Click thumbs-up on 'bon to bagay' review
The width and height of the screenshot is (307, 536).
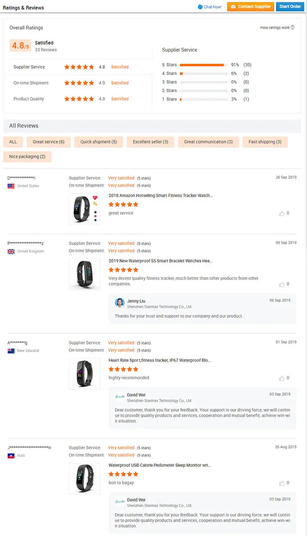282,483
